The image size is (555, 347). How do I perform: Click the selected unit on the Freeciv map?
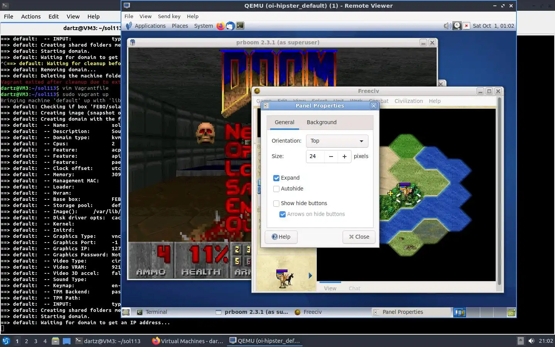click(x=407, y=194)
